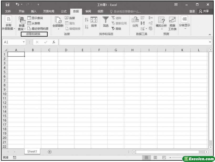
Task: Switch to View (视图) tab
Action: click(100, 11)
